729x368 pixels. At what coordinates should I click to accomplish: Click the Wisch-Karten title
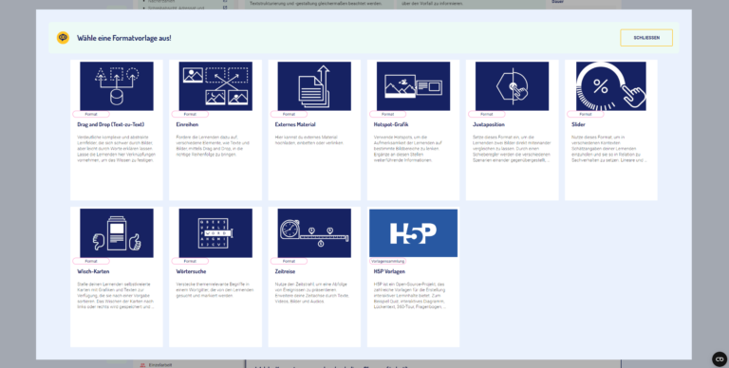click(93, 271)
